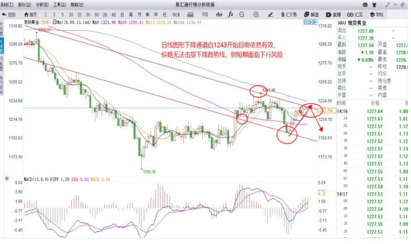411x244 pixels.
Task: Toggle the MA1 indicator settings box
Action: pyautogui.click(x=54, y=22)
